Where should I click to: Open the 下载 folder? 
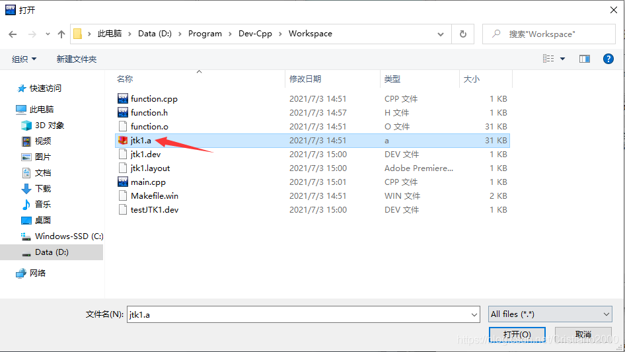pos(42,189)
